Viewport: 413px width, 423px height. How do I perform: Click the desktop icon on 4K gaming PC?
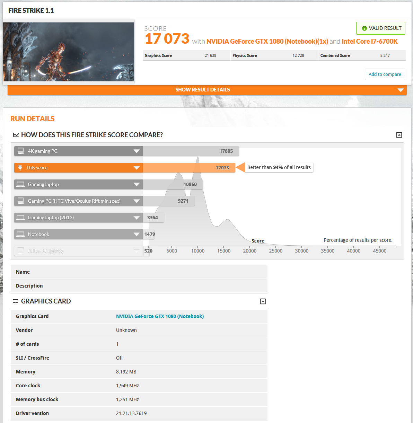point(21,151)
